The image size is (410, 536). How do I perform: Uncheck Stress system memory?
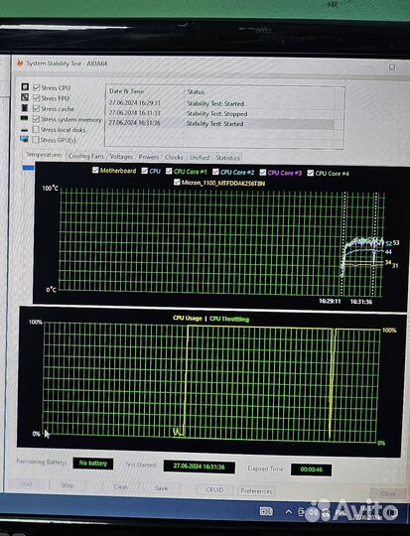tap(36, 119)
